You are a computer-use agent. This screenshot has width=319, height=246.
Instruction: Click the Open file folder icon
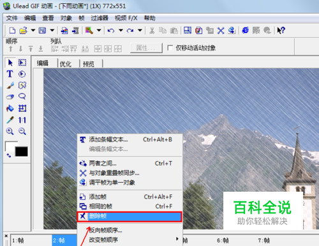click(23, 31)
